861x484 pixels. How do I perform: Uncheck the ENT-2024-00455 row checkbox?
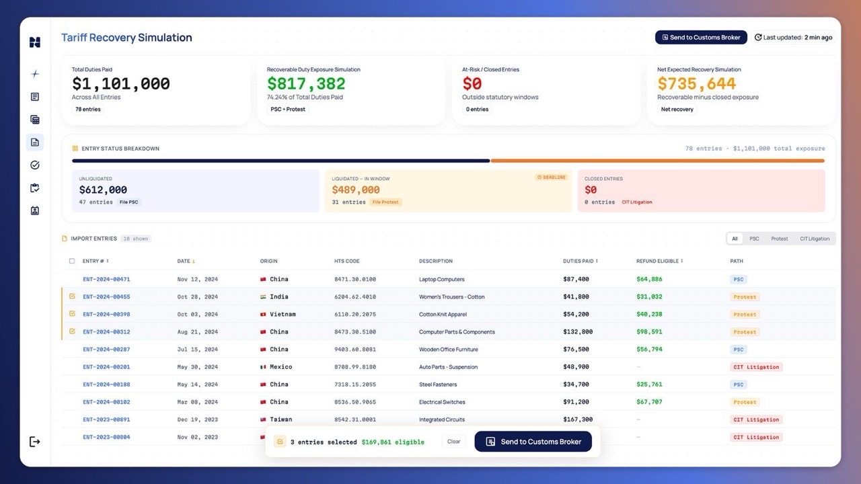pos(72,296)
